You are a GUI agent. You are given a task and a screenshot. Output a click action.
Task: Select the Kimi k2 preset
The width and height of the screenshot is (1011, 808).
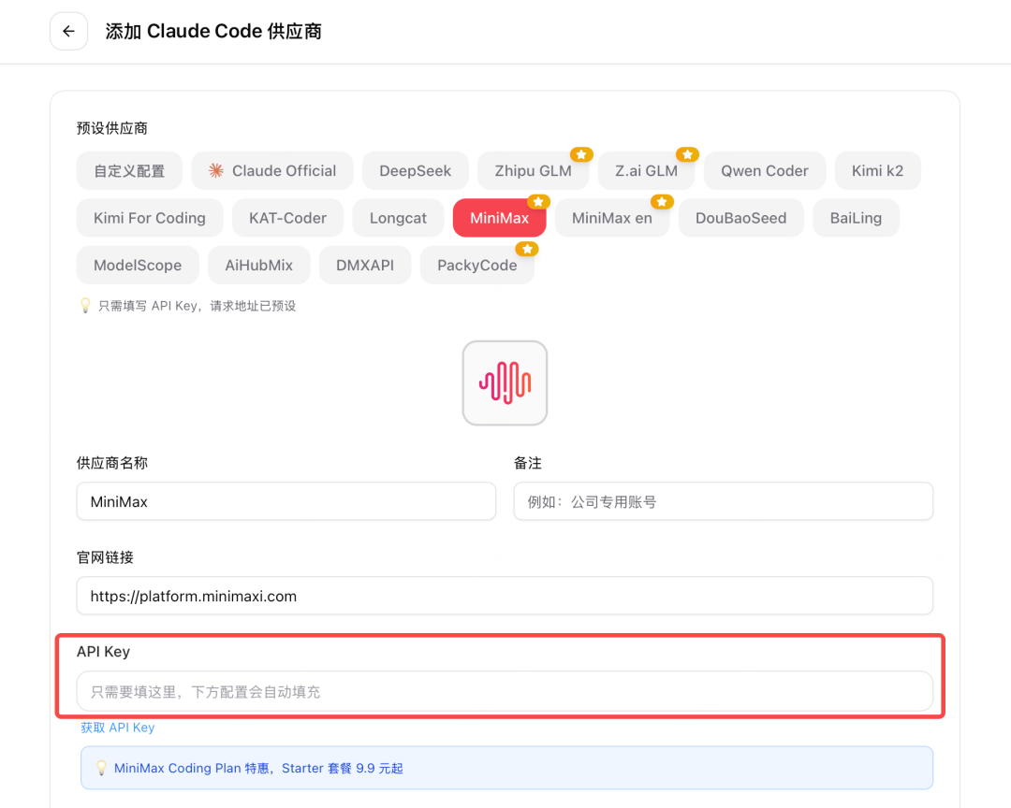tap(877, 170)
